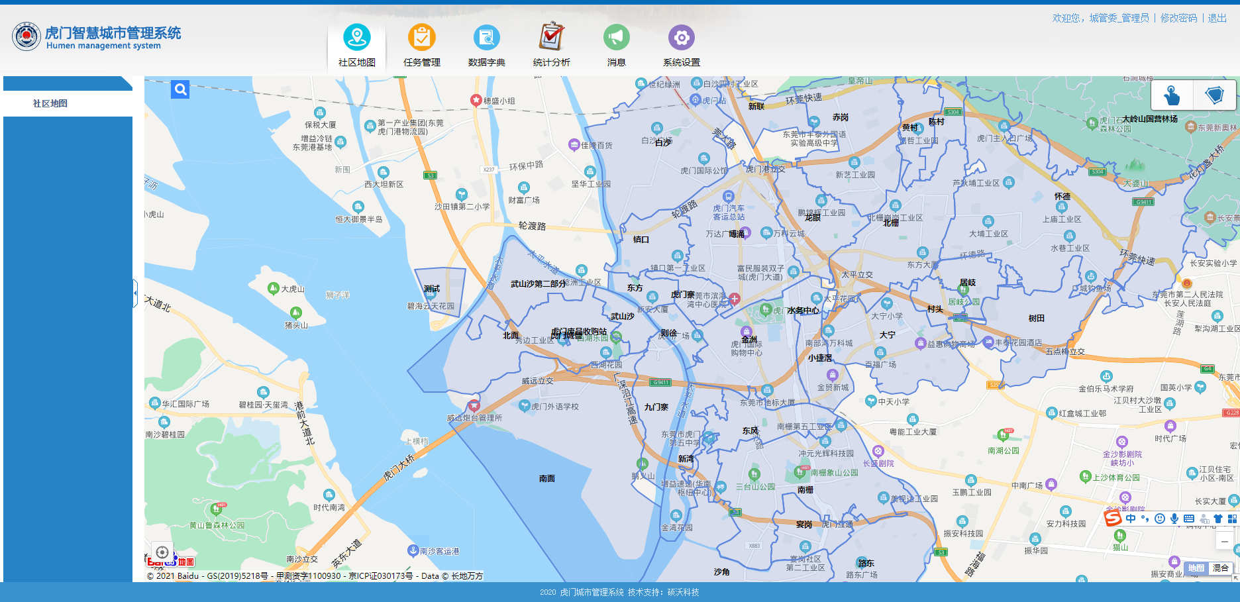Viewport: 1240px width, 602px height.
Task: Click the geolocation target icon
Action: 162,552
